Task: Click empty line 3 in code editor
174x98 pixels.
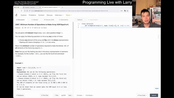Action: 106,27
